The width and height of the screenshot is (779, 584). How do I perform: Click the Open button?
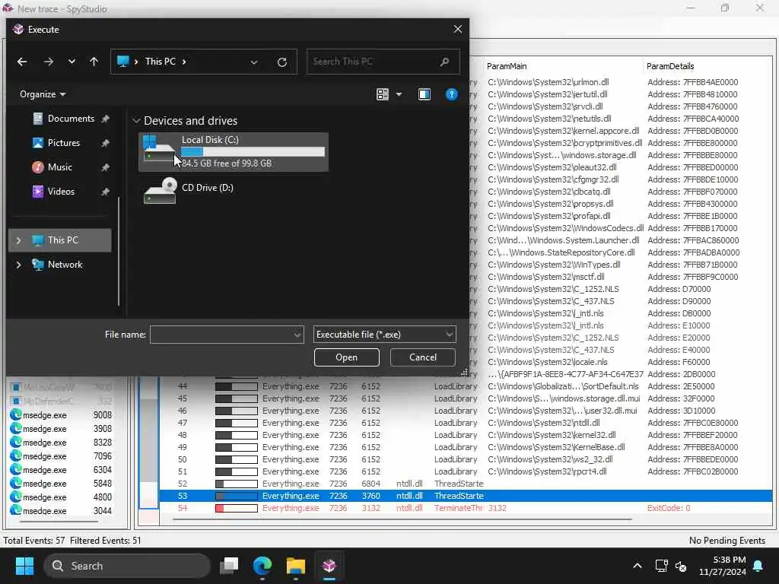tap(346, 357)
